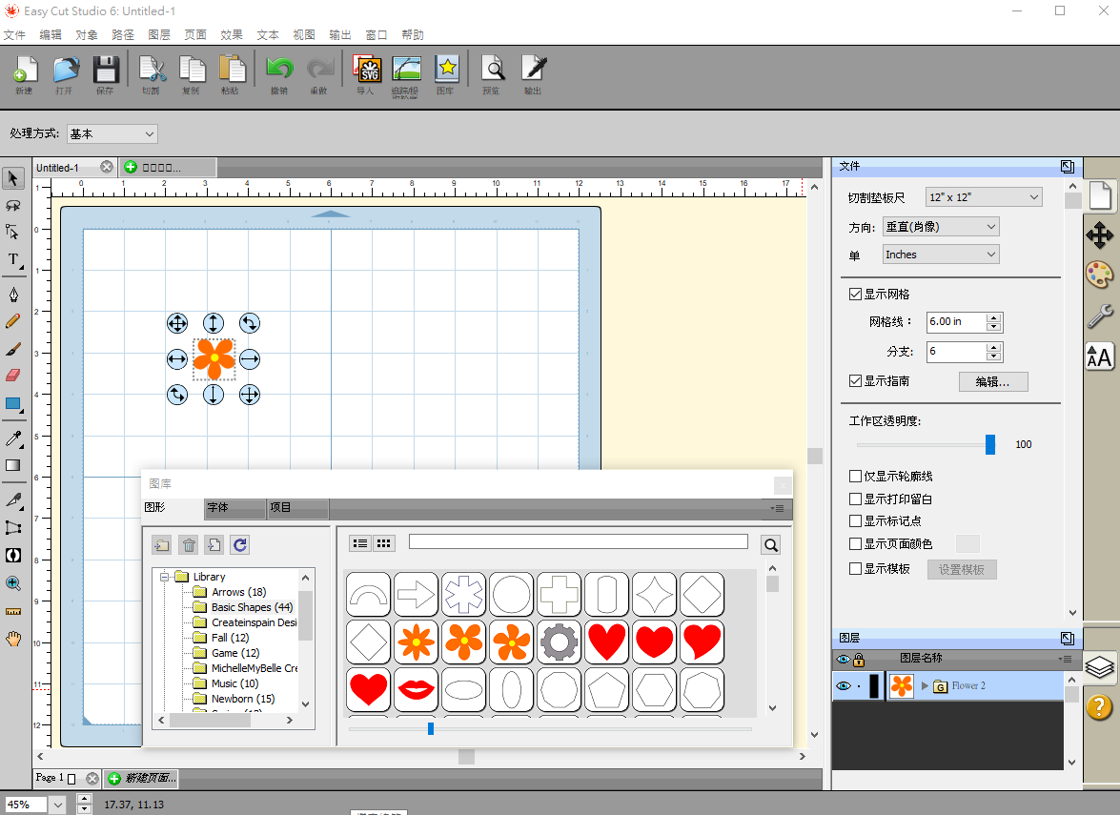The height and width of the screenshot is (815, 1120).
Task: Click the Undo green arrow icon
Action: coord(279,70)
